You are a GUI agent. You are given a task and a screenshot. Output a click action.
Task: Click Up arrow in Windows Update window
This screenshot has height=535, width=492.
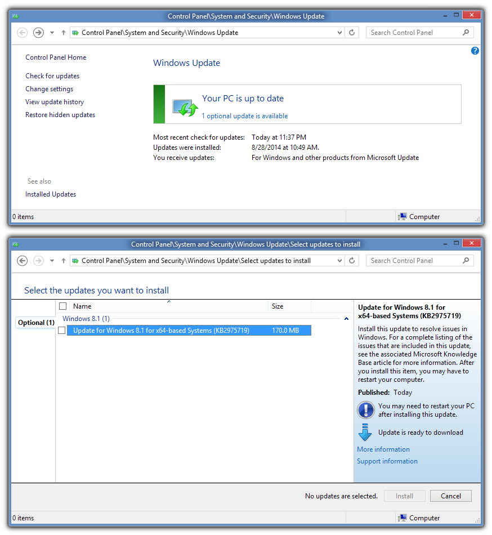tap(64, 33)
